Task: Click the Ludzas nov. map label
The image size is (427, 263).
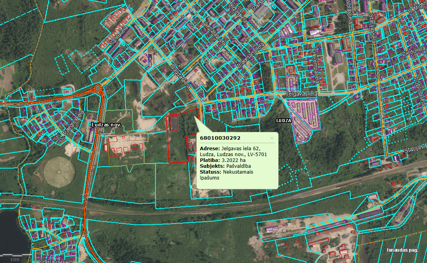Action: click(106, 125)
